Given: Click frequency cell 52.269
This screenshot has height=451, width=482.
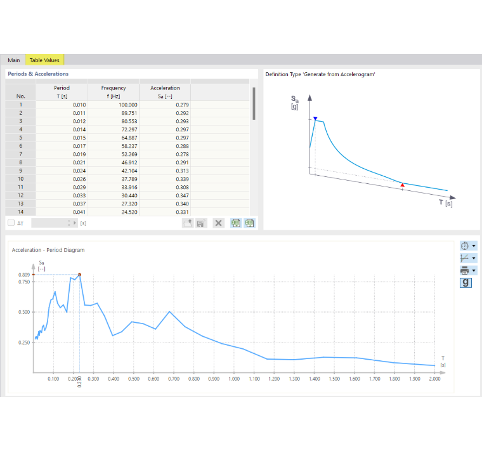Looking at the screenshot, I should [x=114, y=154].
